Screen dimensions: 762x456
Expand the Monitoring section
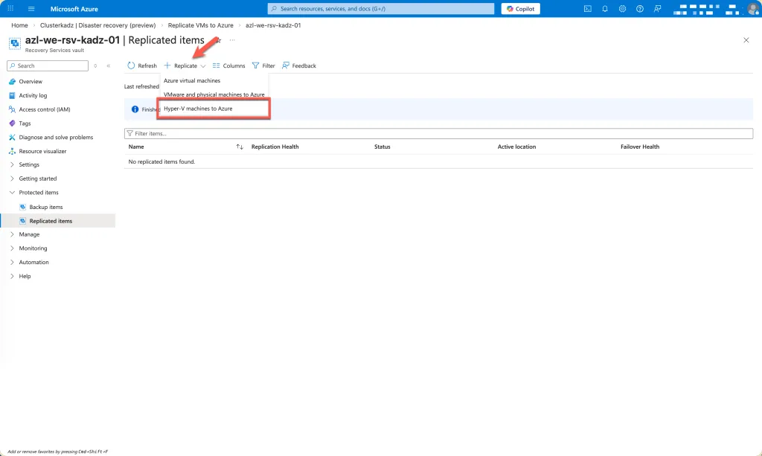pyautogui.click(x=33, y=248)
